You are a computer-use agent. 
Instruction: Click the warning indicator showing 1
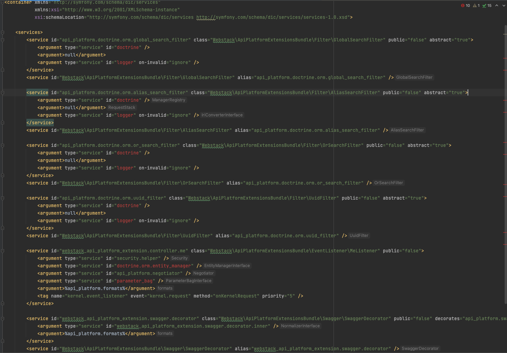476,5
